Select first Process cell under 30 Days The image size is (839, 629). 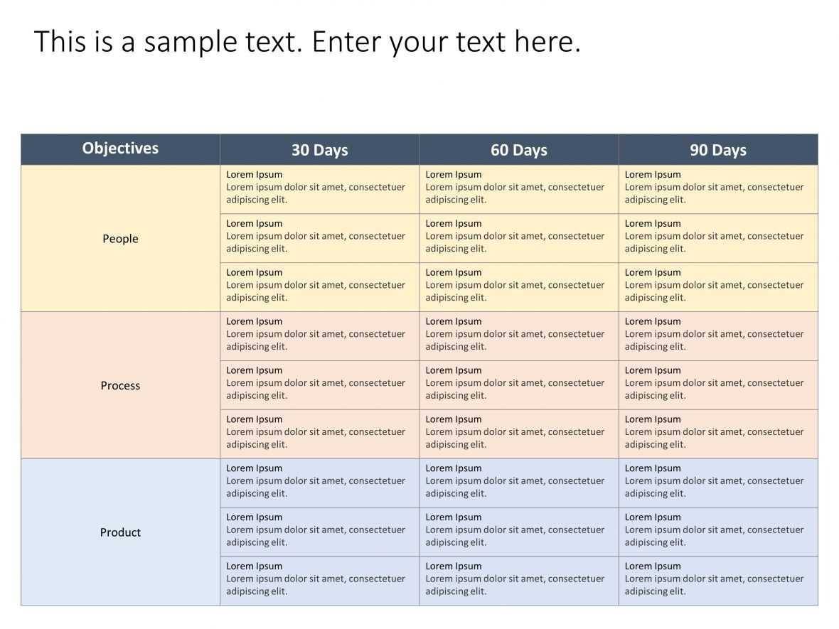pos(319,336)
